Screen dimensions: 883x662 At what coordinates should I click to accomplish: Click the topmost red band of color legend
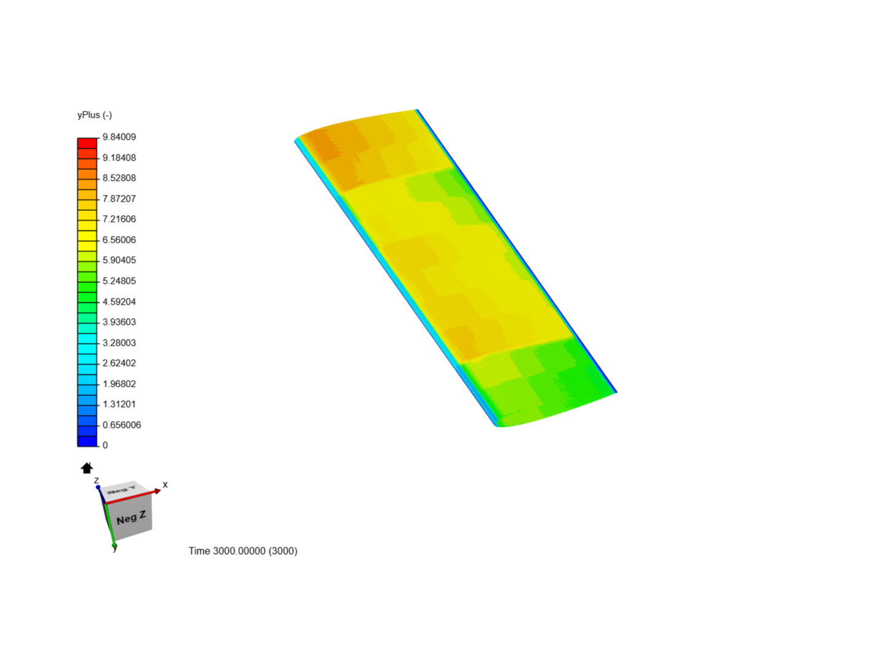pyautogui.click(x=87, y=143)
